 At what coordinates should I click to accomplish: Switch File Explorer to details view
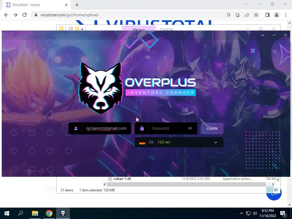coord(270,190)
